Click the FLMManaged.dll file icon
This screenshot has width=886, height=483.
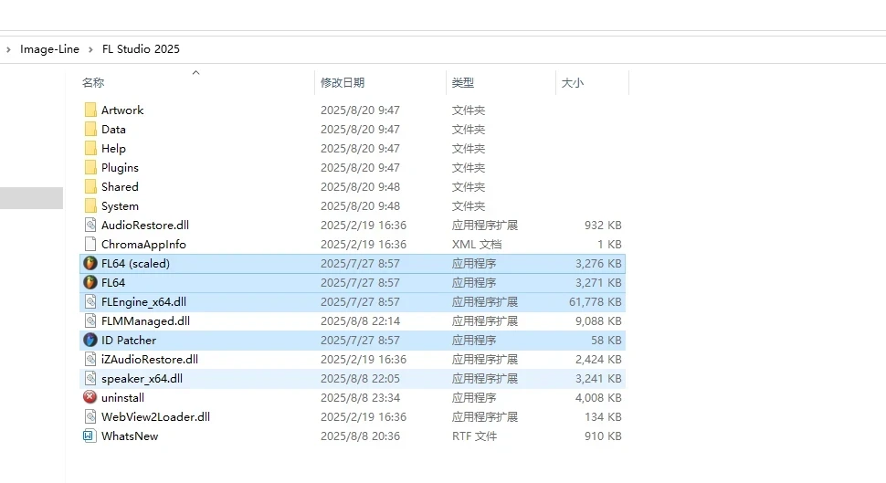coord(90,320)
